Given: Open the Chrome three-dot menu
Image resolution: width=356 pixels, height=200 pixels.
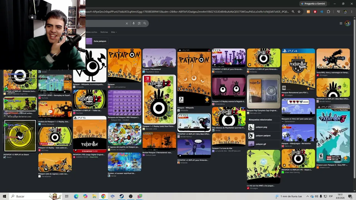Looking at the screenshot, I should pyautogui.click(x=351, y=12).
